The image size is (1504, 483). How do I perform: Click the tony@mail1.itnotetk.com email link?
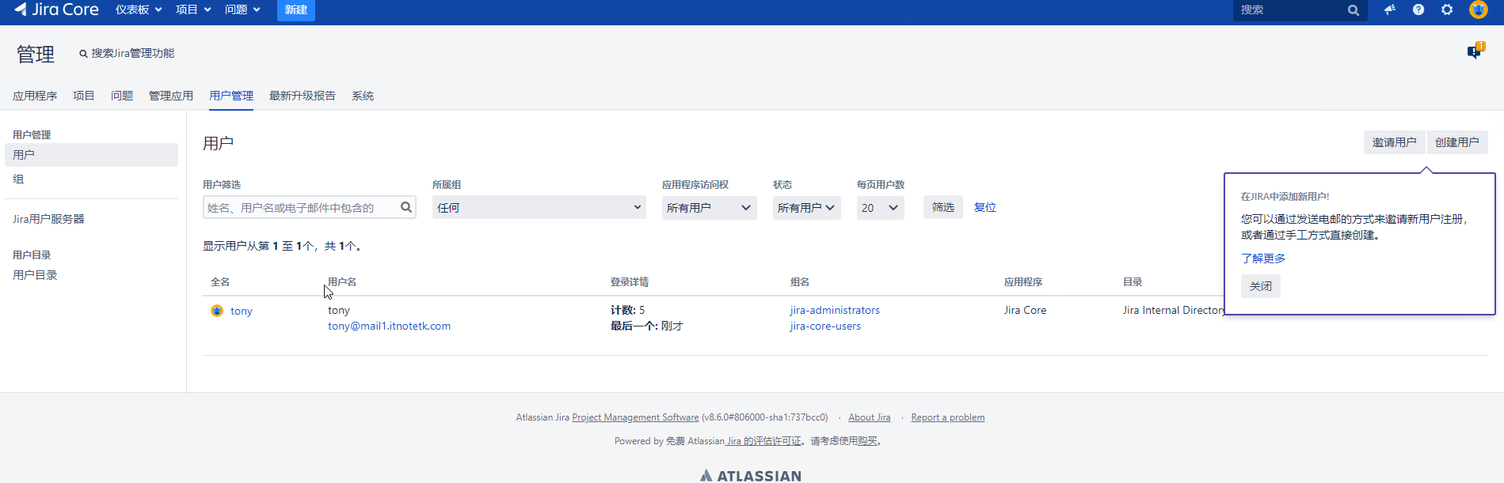click(389, 326)
